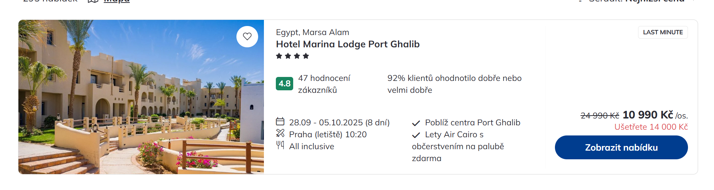This screenshot has height=190, width=714.
Task: Select the Egypt, Marsa Alam location label
Action: tap(312, 32)
